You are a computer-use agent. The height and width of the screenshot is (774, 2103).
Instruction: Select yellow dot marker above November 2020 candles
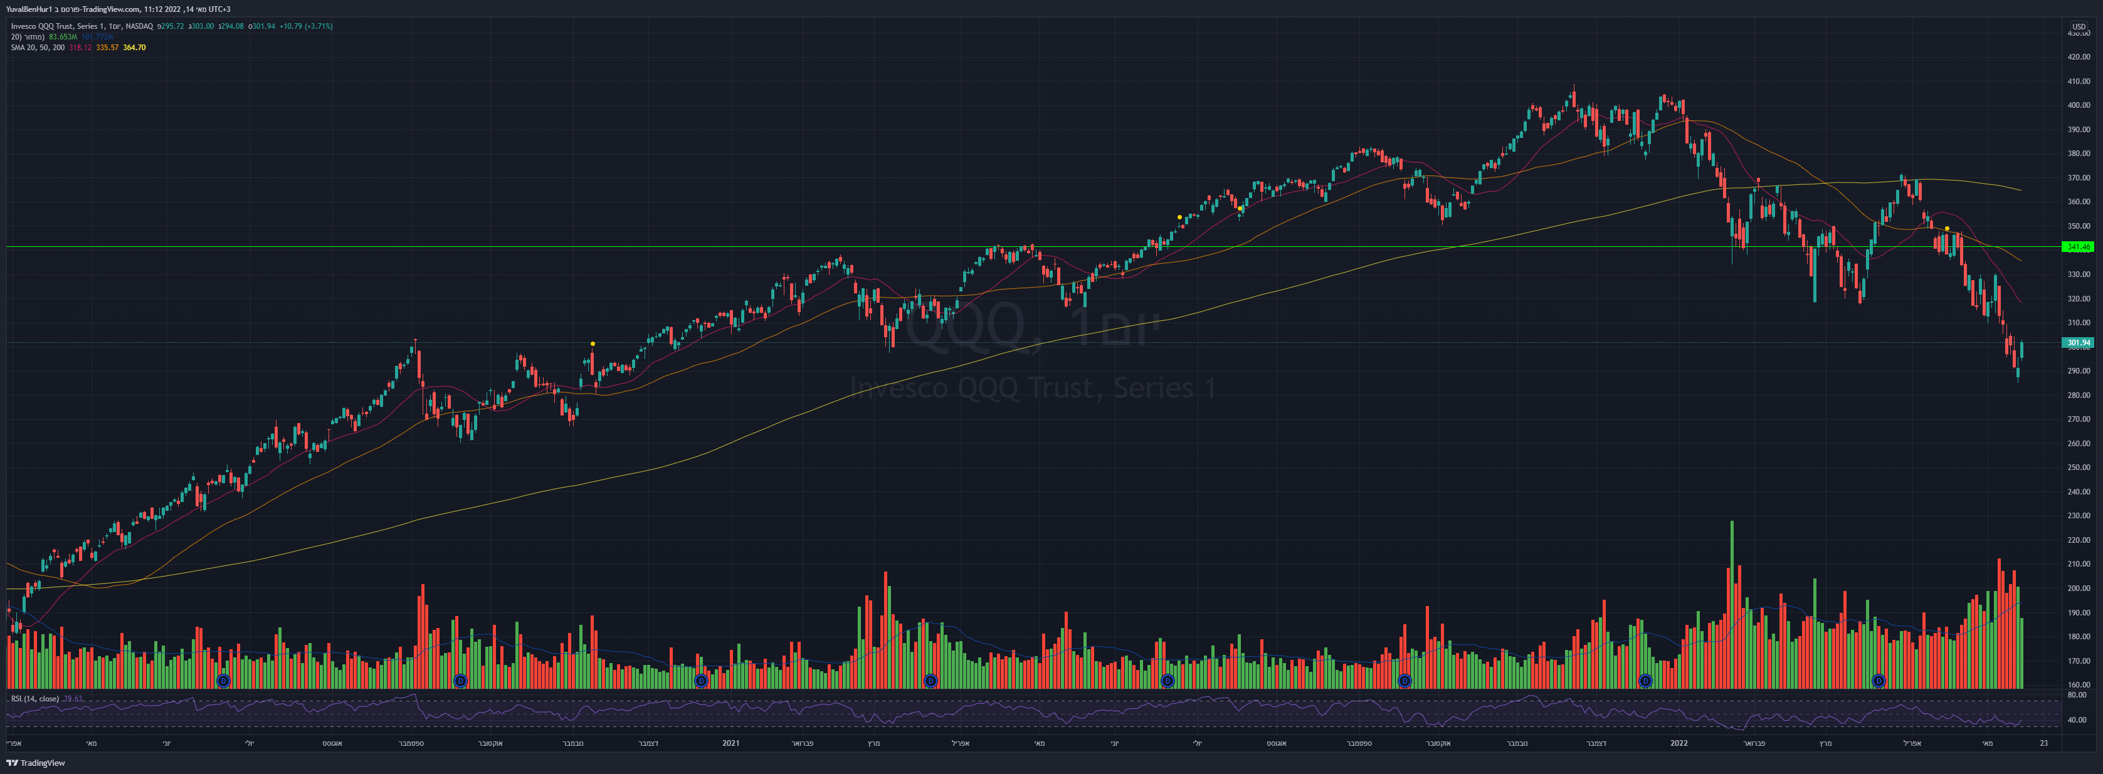pos(593,343)
